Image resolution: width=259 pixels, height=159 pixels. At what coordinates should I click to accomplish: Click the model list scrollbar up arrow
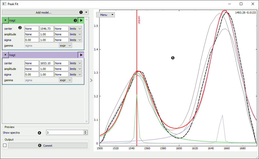(87, 19)
